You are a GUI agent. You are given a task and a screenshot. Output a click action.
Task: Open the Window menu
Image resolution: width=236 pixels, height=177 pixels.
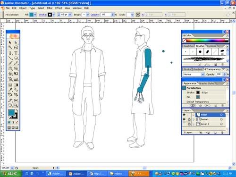tap(77, 8)
